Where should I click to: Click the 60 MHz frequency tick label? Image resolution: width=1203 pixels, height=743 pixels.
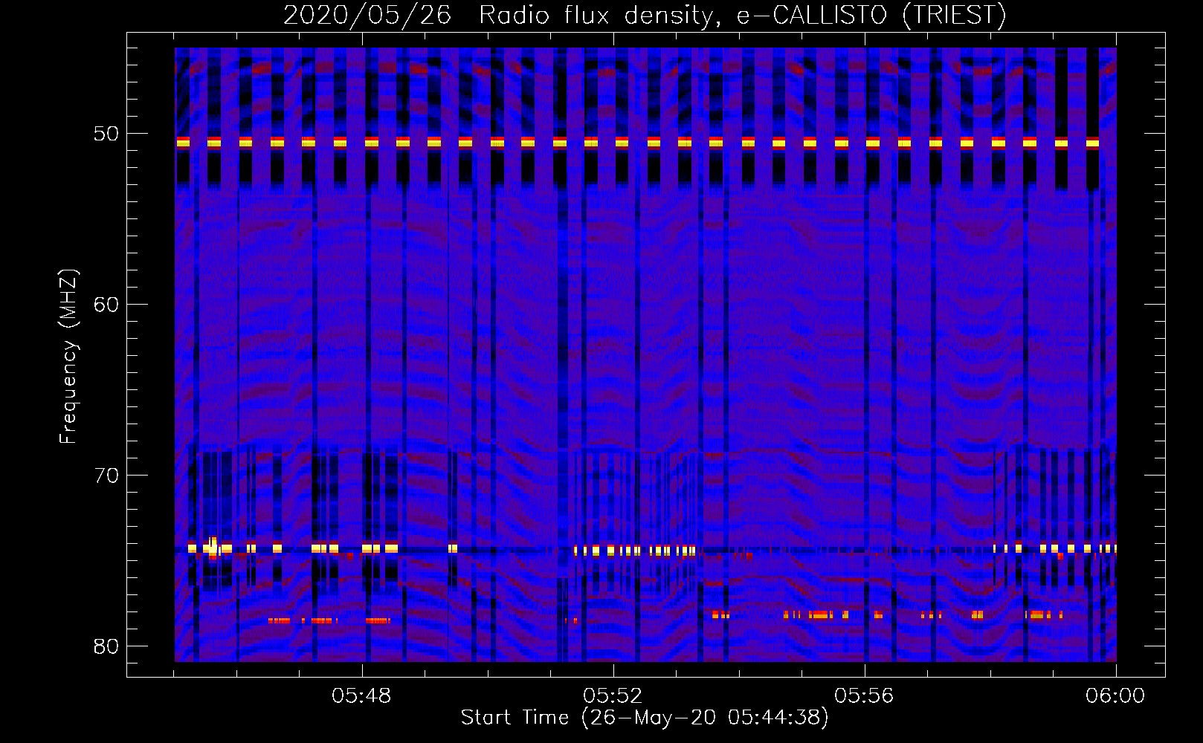(x=106, y=305)
